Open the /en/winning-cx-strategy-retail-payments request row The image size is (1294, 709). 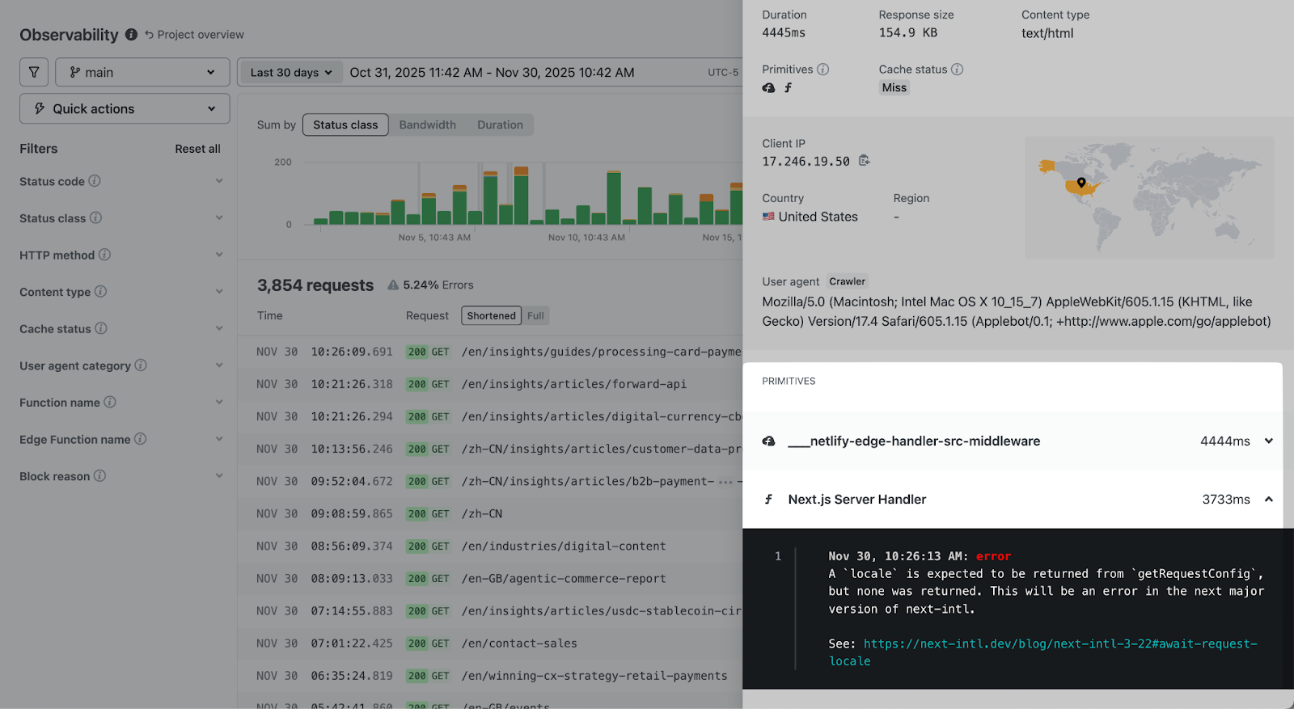click(490, 675)
